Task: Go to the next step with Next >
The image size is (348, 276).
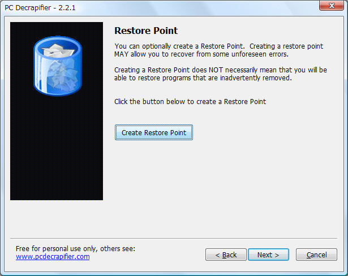Action: point(268,255)
